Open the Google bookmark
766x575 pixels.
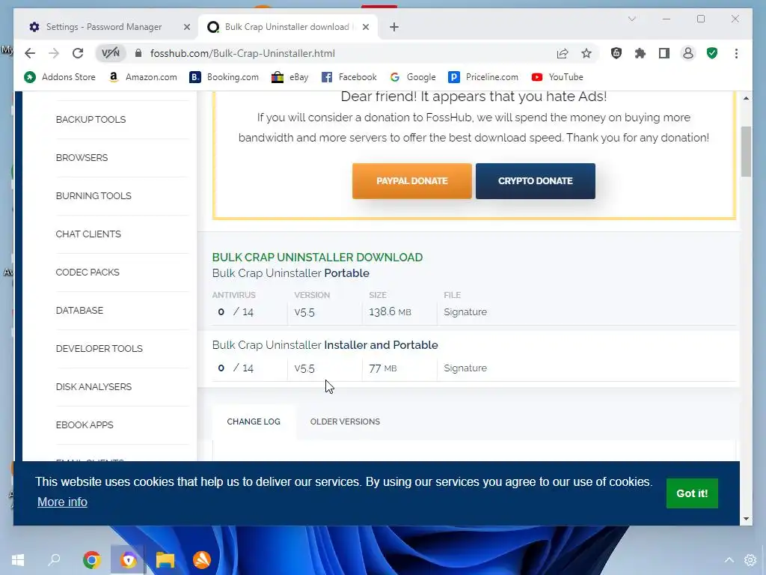coord(413,77)
